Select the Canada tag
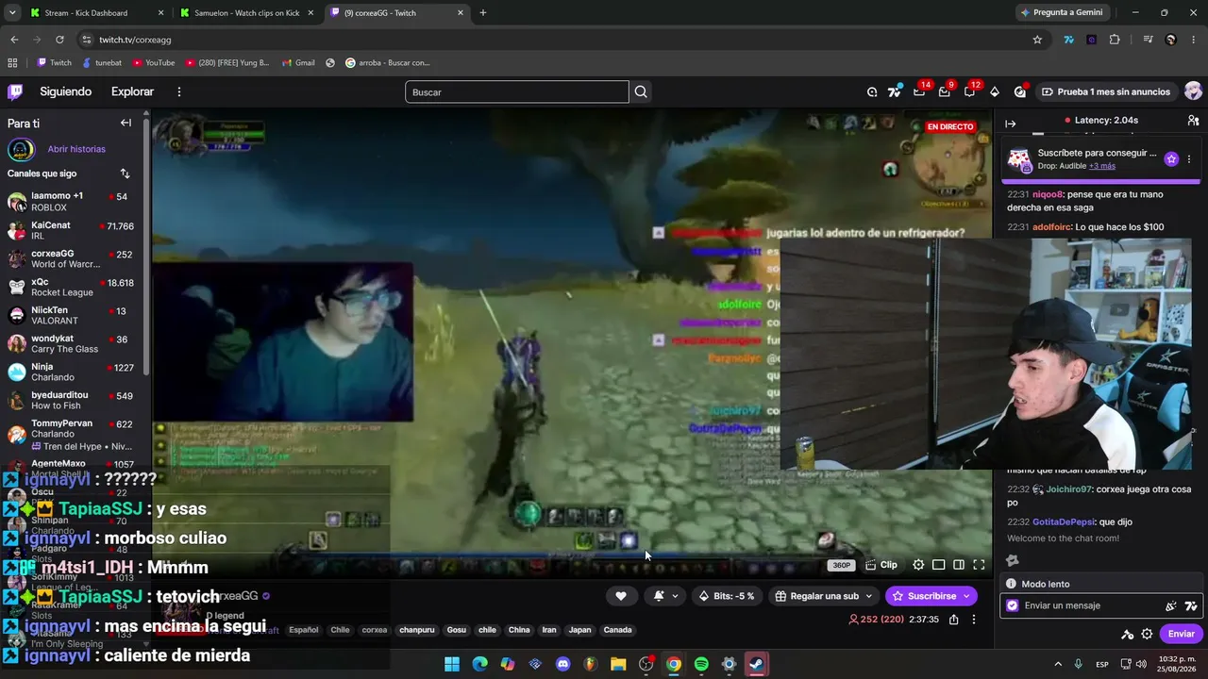1208x679 pixels. pyautogui.click(x=618, y=630)
